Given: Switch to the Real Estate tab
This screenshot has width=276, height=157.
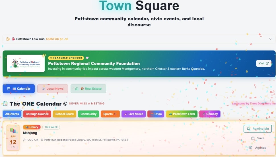Looking at the screenshot, I should coord(88,89).
